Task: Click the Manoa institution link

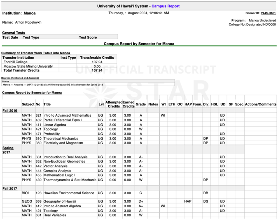Action: 29,13
